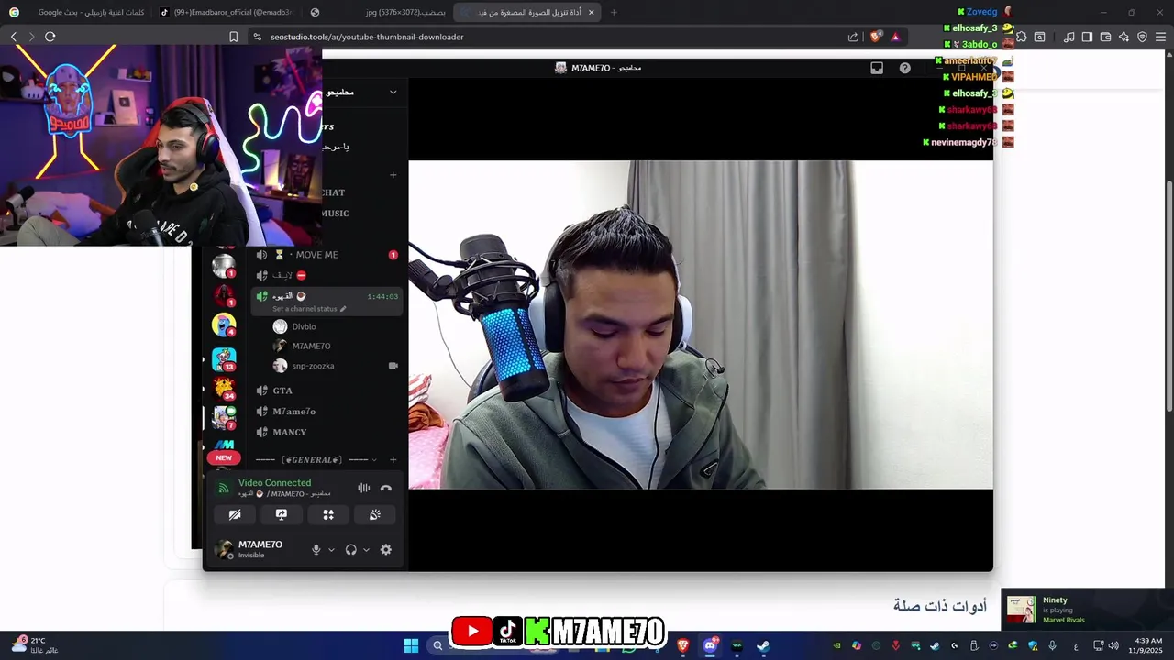Image resolution: width=1174 pixels, height=660 pixels.
Task: Open Brave Shields lion icon
Action: point(876,37)
